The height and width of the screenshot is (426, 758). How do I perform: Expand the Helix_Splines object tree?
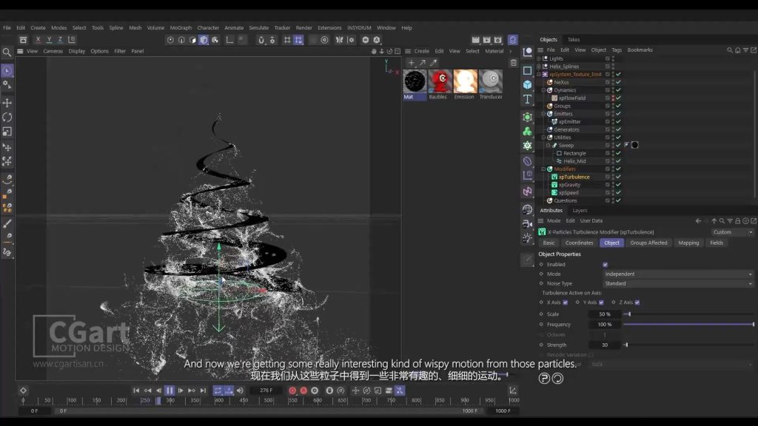coord(539,66)
